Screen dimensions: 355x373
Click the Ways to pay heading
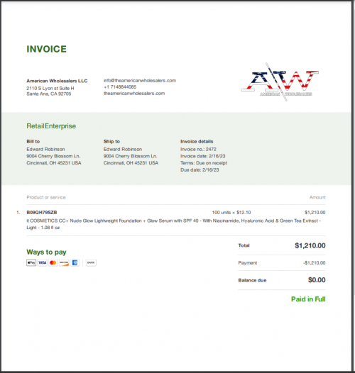pos(46,252)
